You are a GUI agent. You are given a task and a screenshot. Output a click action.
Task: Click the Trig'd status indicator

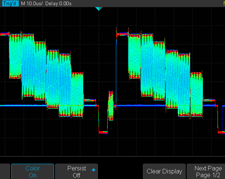pyautogui.click(x=10, y=3)
